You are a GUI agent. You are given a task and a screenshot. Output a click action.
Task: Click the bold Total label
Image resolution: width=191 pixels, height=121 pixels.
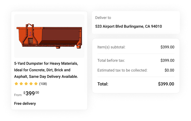[x=103, y=84]
